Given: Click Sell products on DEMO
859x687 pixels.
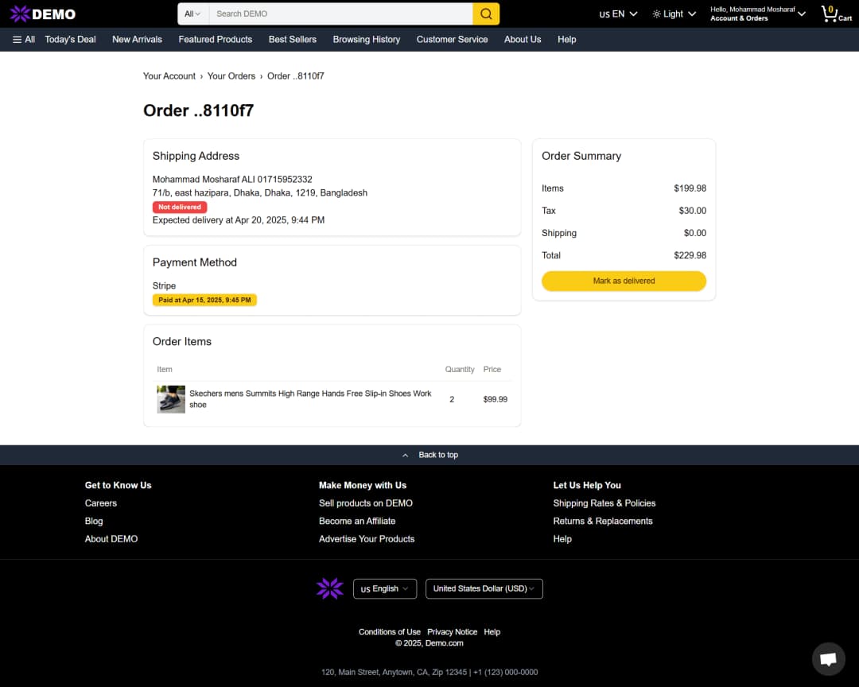Looking at the screenshot, I should point(365,503).
